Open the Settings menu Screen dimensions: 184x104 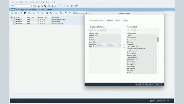[42, 2]
